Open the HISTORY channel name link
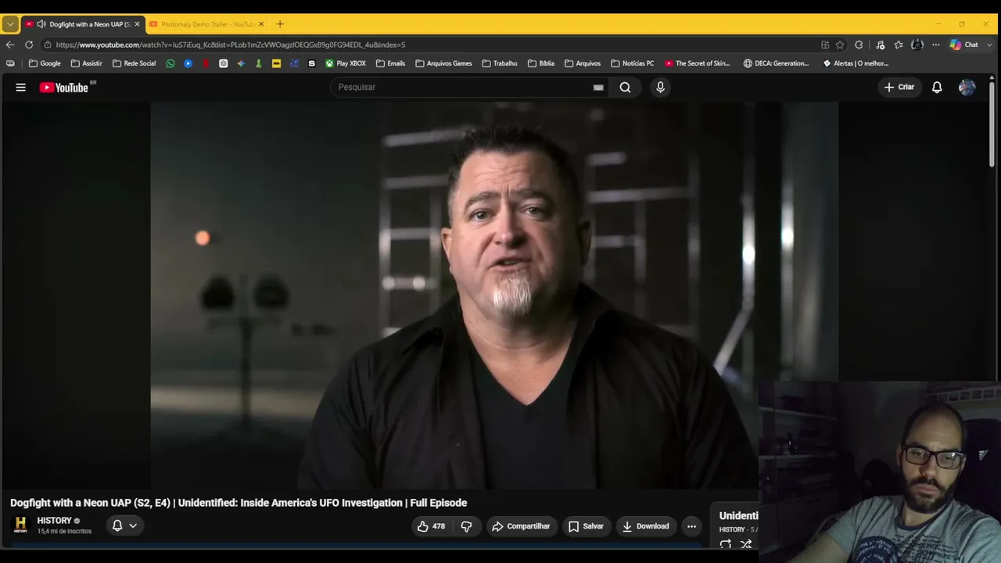1001x563 pixels. (x=54, y=521)
